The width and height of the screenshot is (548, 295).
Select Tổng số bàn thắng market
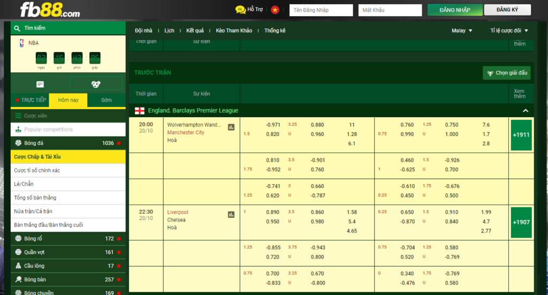(x=68, y=198)
